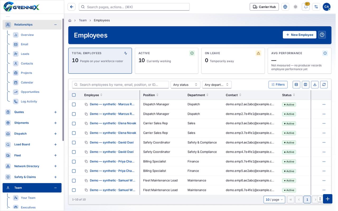Open Leads in the sidebar
338x211 pixels.
tap(25, 54)
